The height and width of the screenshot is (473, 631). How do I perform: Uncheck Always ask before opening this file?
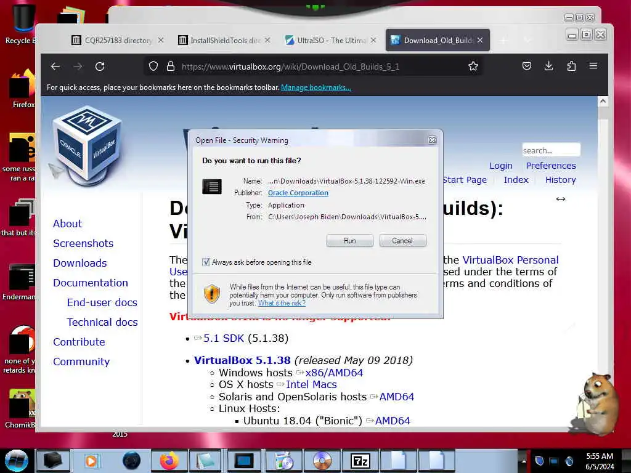pyautogui.click(x=206, y=262)
